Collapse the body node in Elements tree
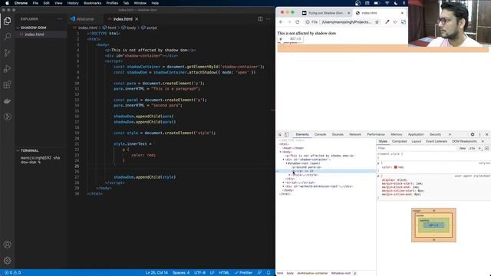 point(281,152)
